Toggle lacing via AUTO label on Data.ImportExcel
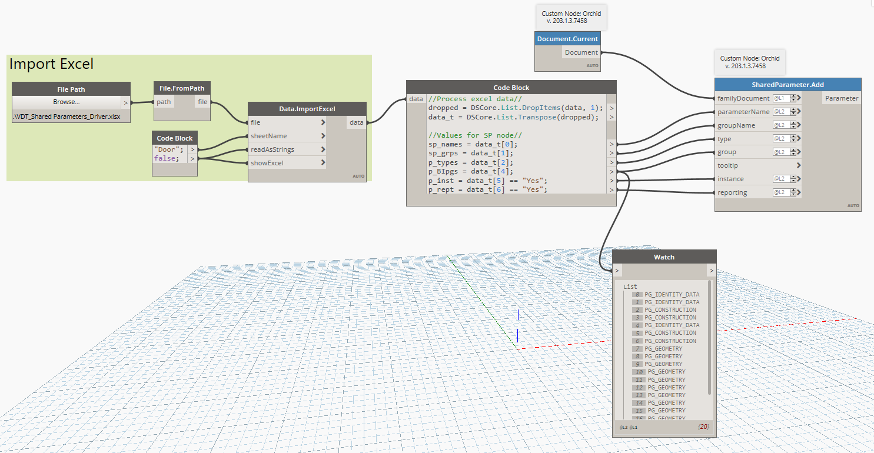 358,176
